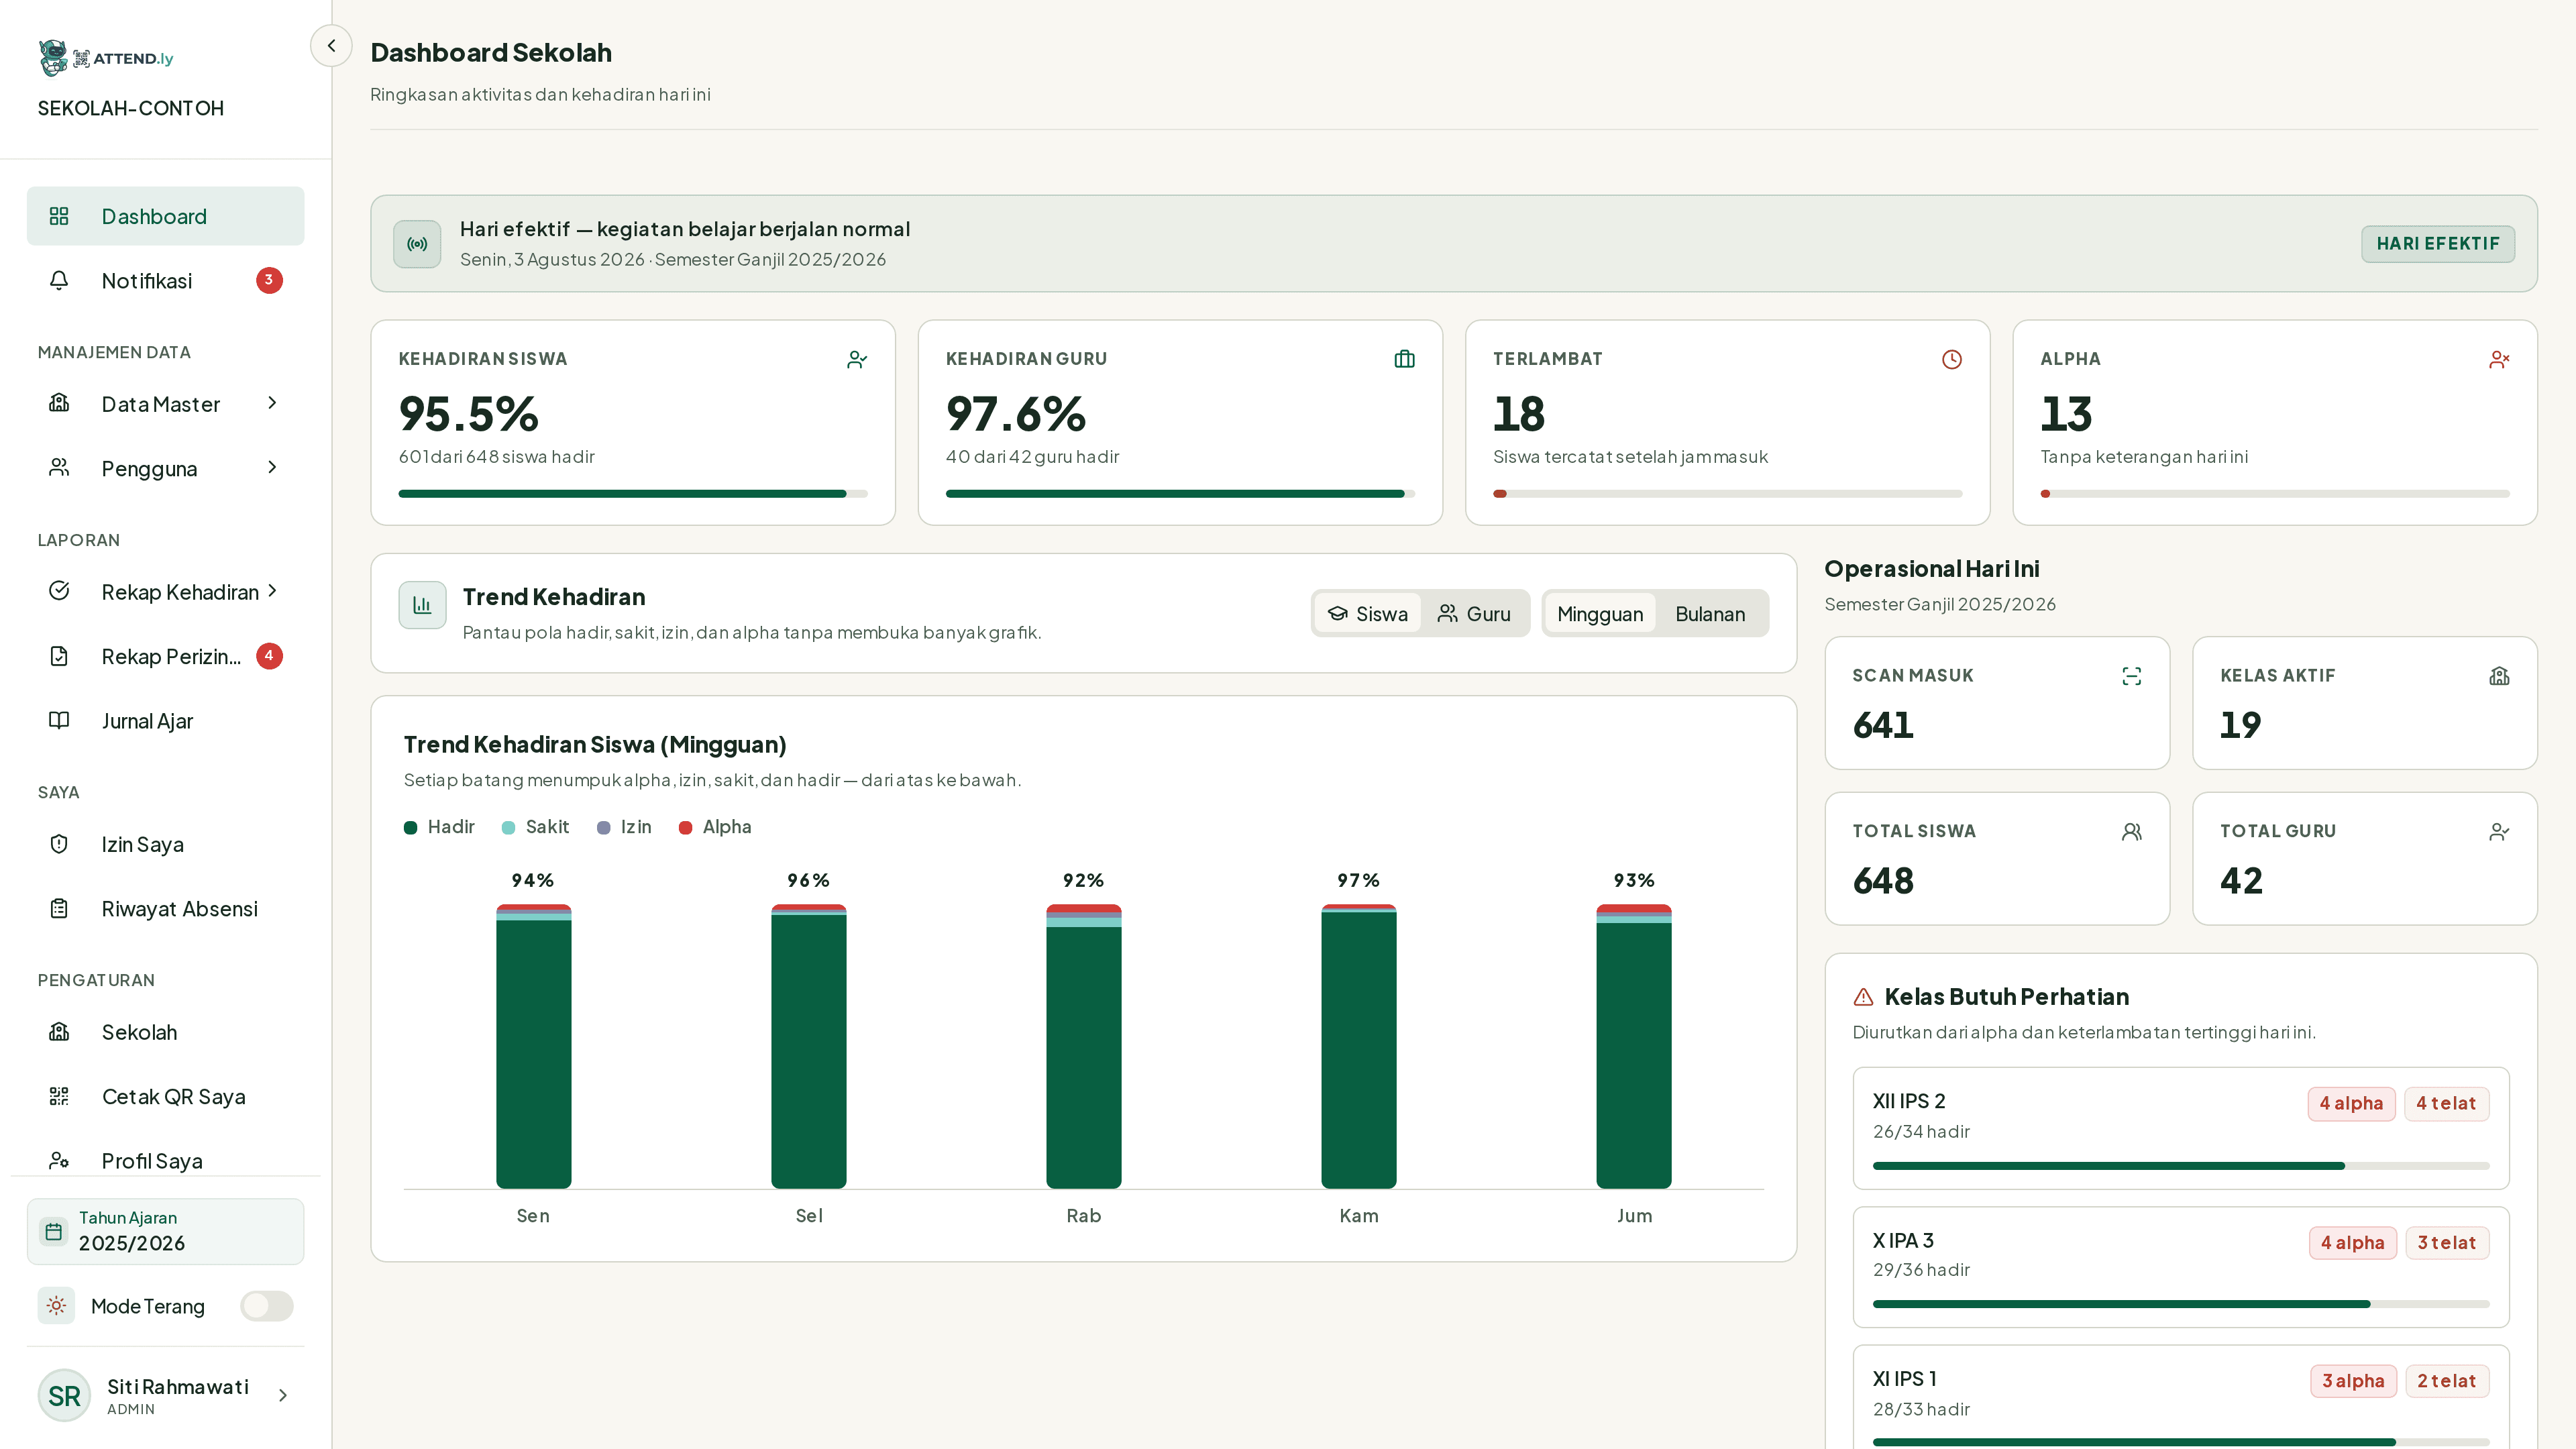This screenshot has width=2576, height=1449.
Task: Click the Kehadiran Siswa card icon
Action: point(857,360)
